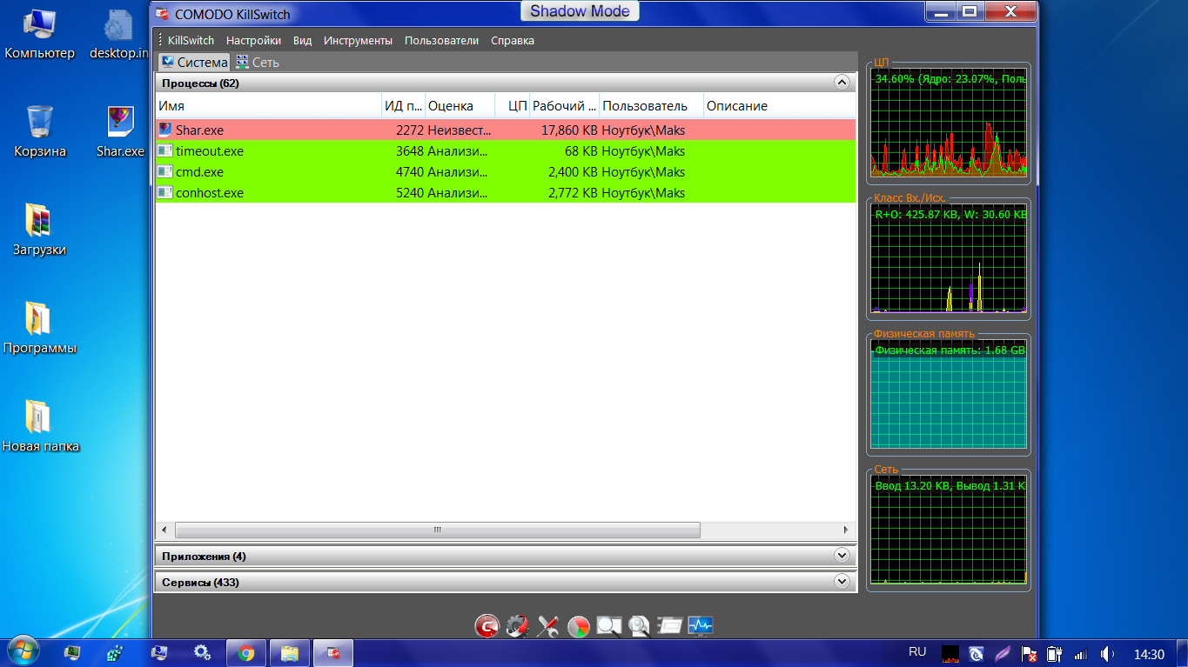Sort by the Описание column header
The height and width of the screenshot is (667, 1188).
click(780, 106)
